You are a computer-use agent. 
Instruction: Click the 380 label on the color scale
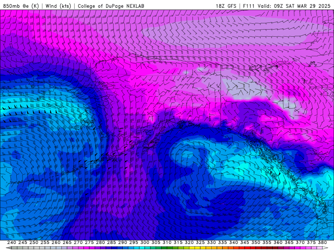[322, 242]
